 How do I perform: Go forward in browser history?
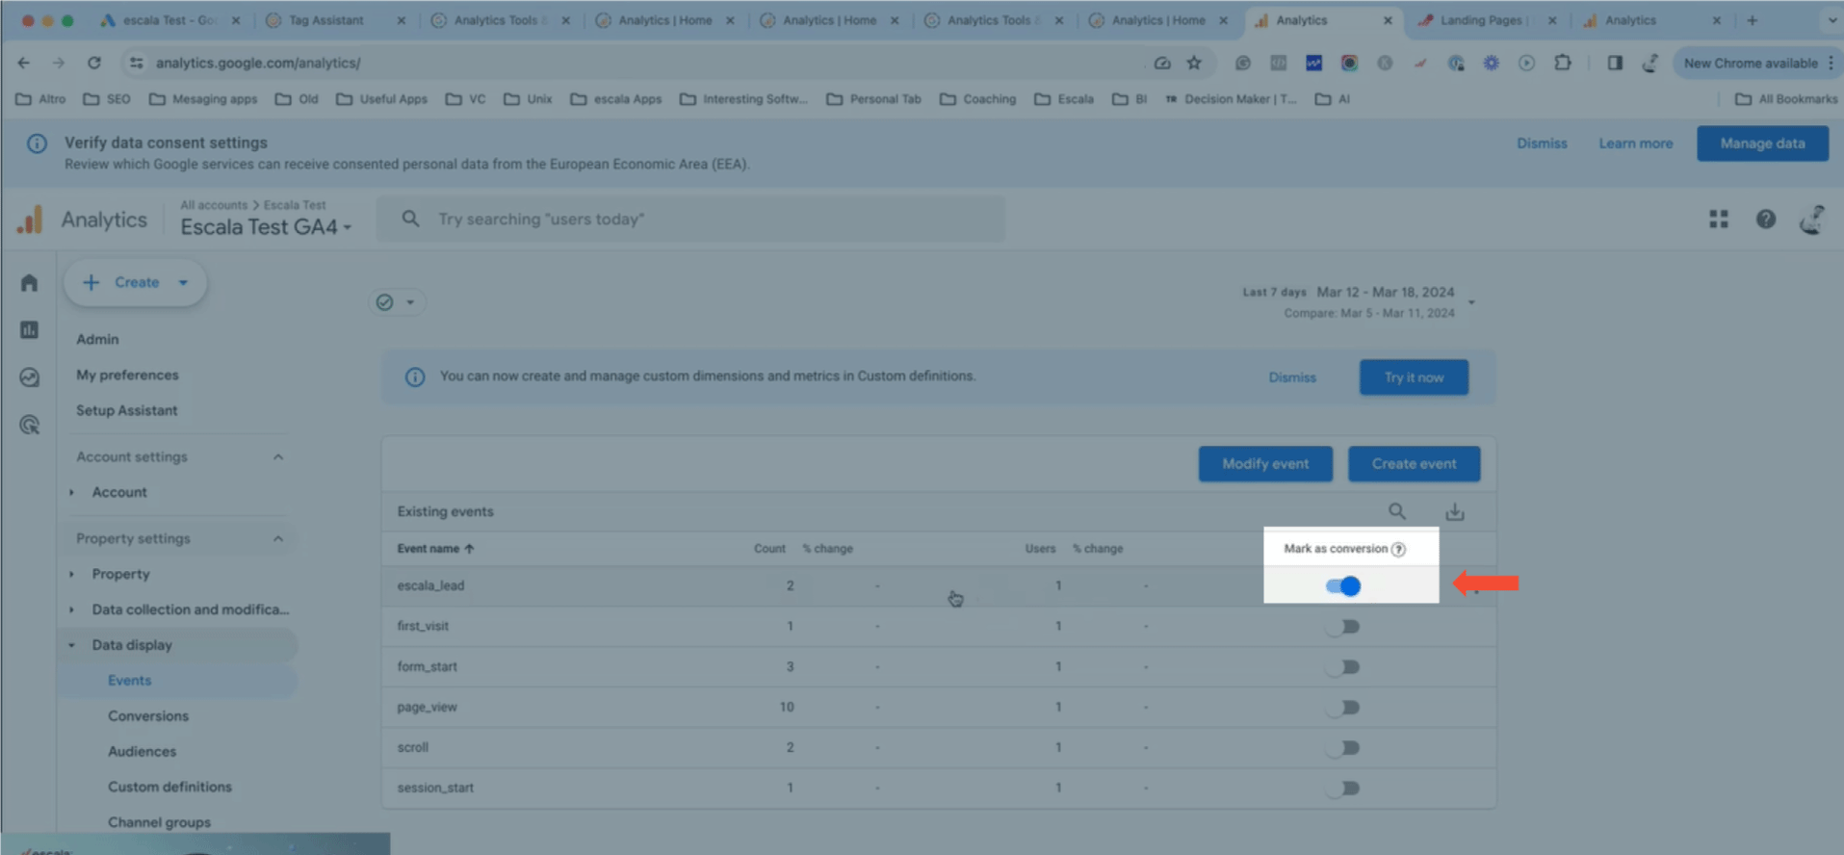(x=59, y=63)
